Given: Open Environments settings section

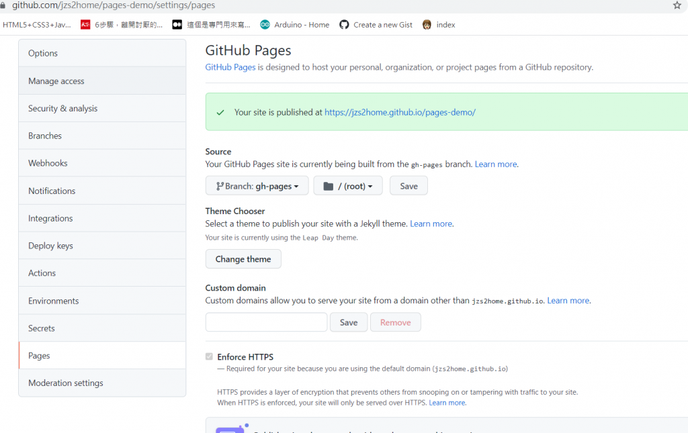Looking at the screenshot, I should (102, 301).
